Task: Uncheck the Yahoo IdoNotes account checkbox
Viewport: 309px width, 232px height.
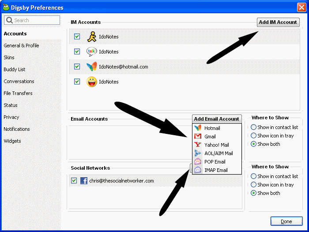Action: [x=77, y=81]
